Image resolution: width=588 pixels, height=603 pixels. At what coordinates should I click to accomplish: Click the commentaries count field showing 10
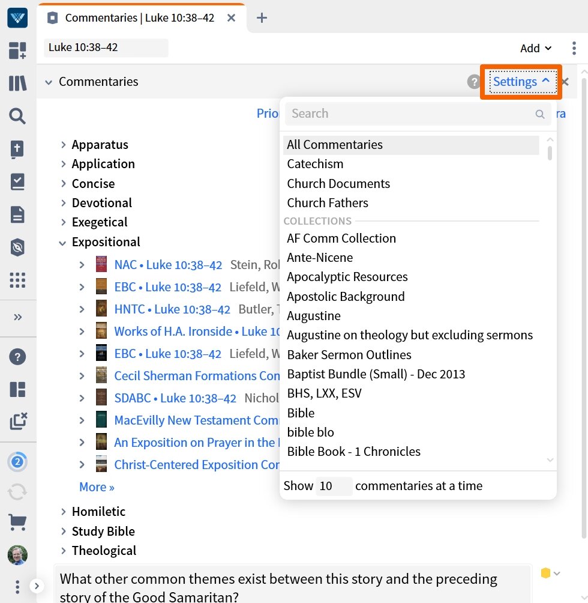(x=334, y=486)
